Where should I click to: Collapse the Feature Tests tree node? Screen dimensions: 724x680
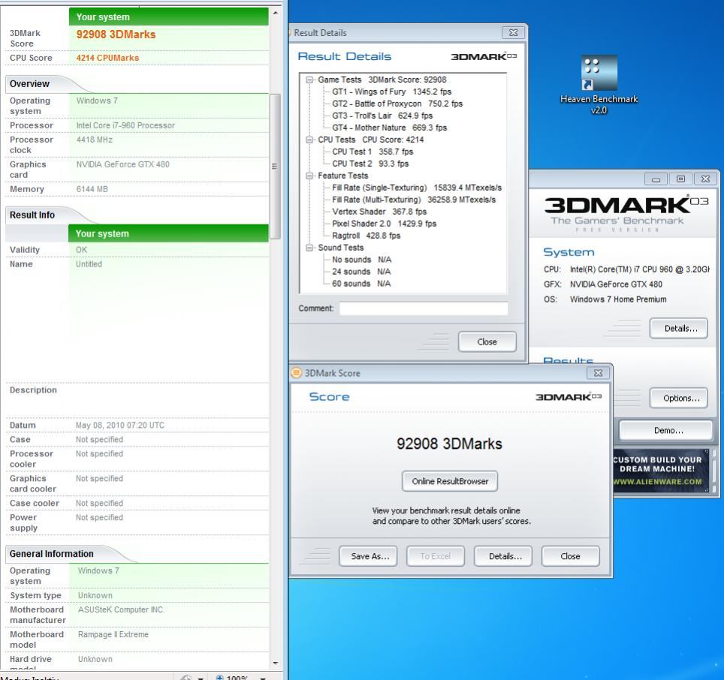309,176
